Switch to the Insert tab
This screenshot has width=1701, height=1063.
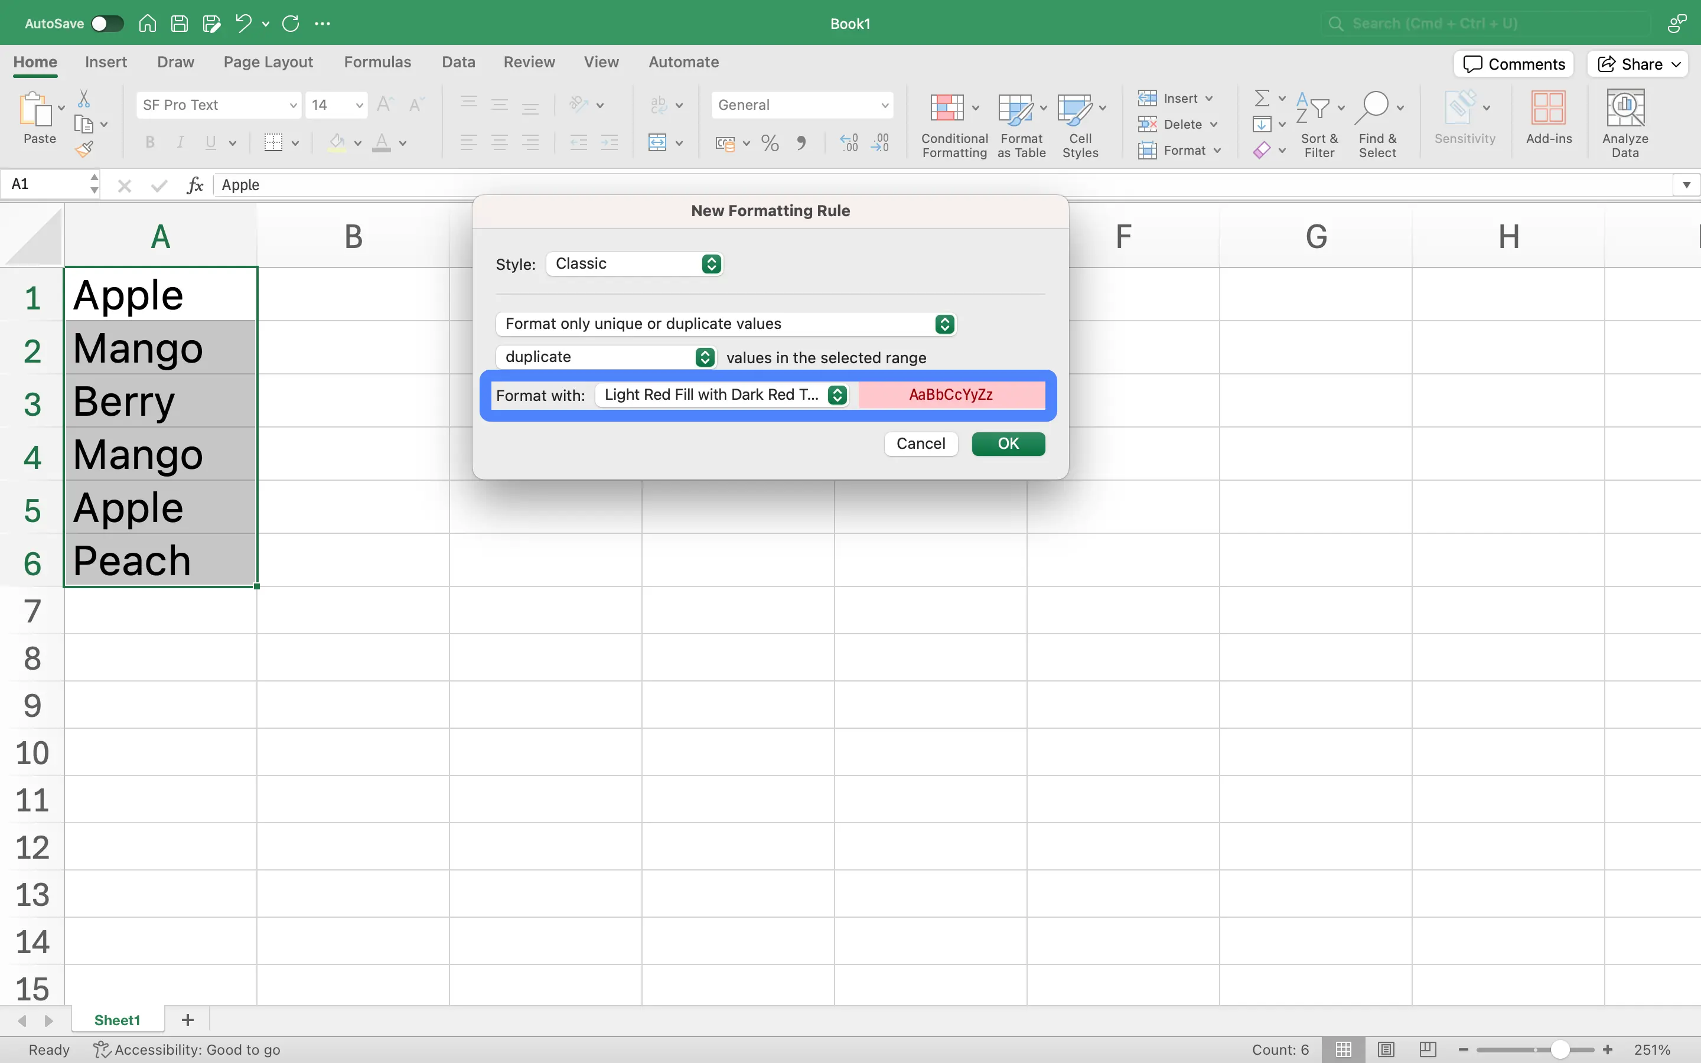pyautogui.click(x=106, y=62)
